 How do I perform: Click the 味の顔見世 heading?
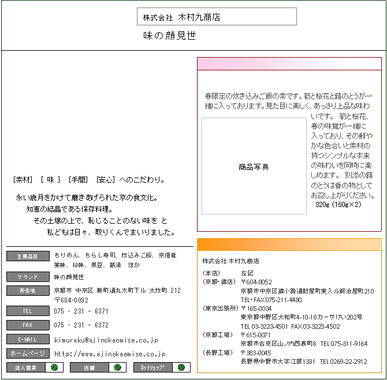coord(170,36)
